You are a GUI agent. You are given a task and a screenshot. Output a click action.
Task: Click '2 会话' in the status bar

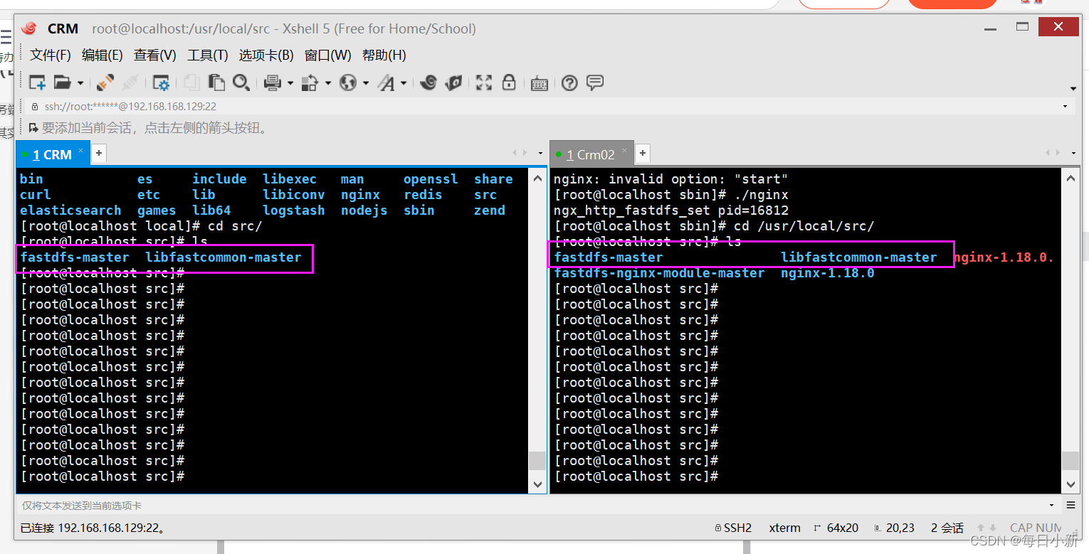point(947,528)
